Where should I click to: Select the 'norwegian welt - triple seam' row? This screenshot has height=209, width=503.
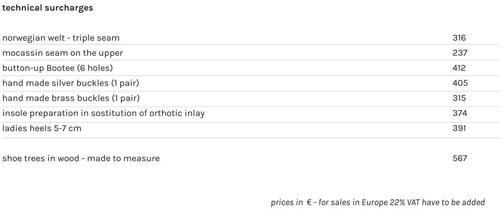(61, 38)
